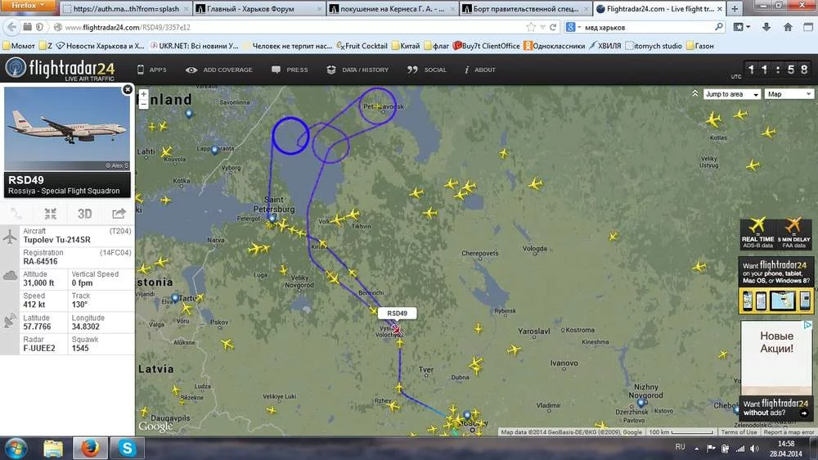This screenshot has width=818, height=460.
Task: Click the flightradar24 logo
Action: [x=60, y=69]
